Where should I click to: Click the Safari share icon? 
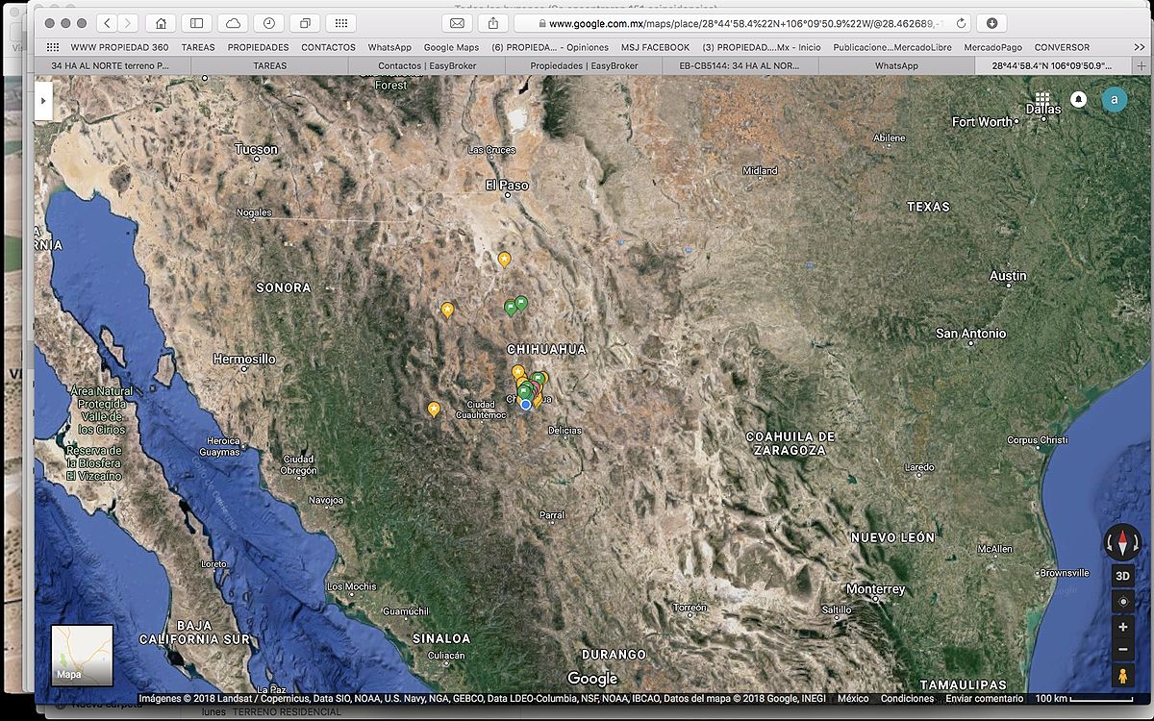pyautogui.click(x=493, y=23)
